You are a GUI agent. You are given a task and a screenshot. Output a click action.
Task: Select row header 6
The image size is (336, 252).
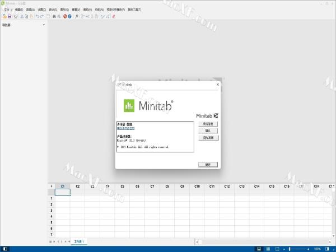click(x=52, y=228)
